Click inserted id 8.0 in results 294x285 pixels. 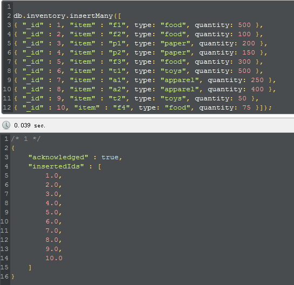52,240
